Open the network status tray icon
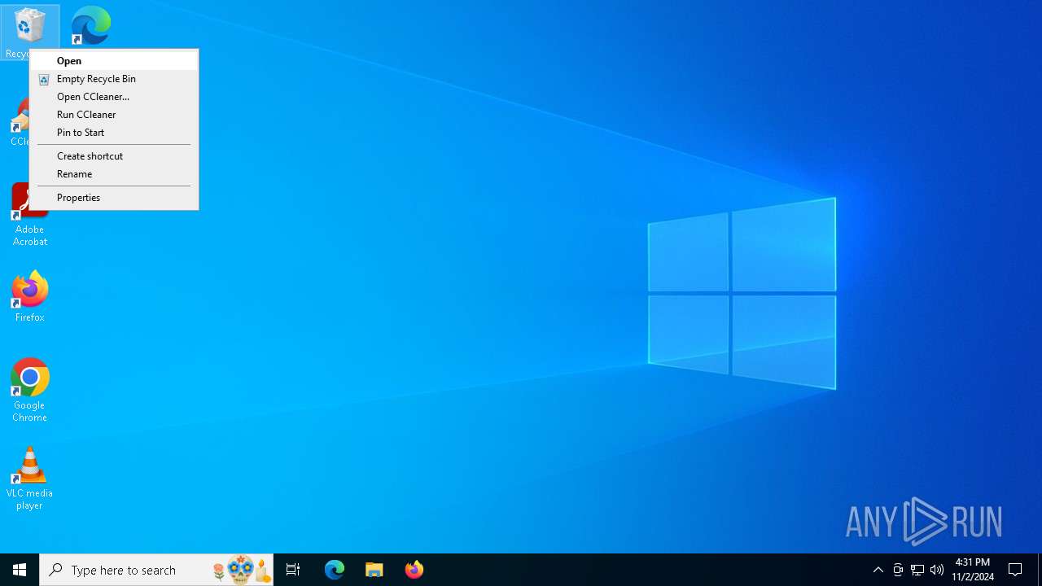The image size is (1042, 586). pyautogui.click(x=917, y=570)
